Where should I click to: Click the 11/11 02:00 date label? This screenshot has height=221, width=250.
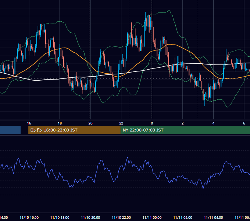click(x=183, y=217)
